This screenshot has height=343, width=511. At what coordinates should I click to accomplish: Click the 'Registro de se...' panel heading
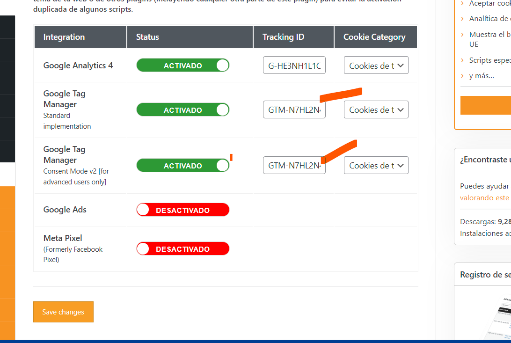pyautogui.click(x=485, y=275)
